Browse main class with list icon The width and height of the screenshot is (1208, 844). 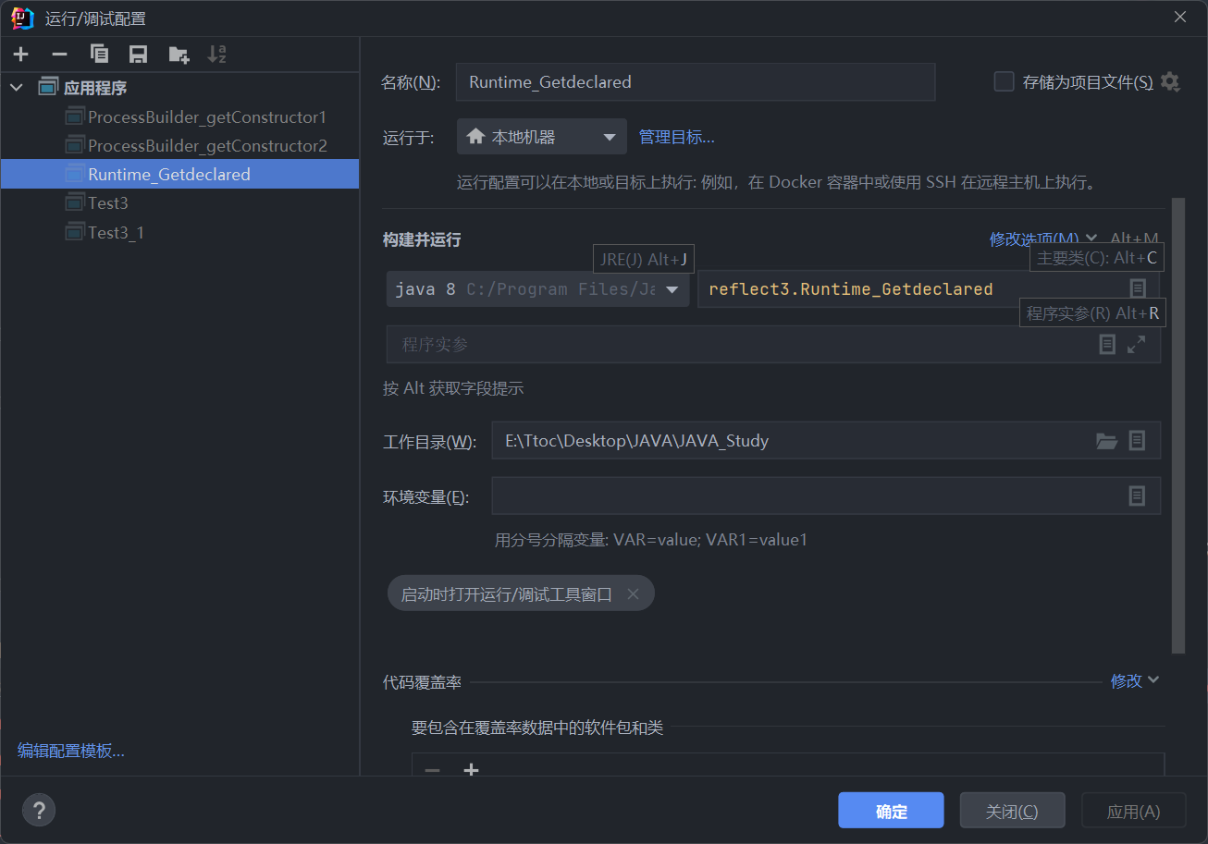point(1138,288)
